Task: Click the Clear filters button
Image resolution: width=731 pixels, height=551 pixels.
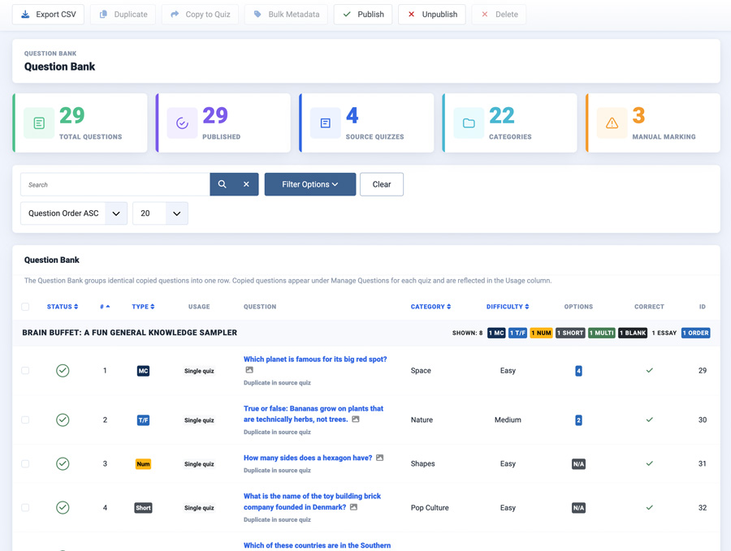Action: coord(382,184)
